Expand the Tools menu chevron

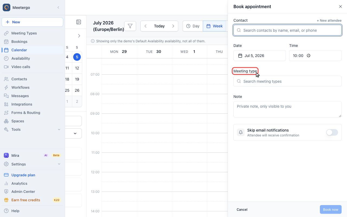(x=59, y=130)
